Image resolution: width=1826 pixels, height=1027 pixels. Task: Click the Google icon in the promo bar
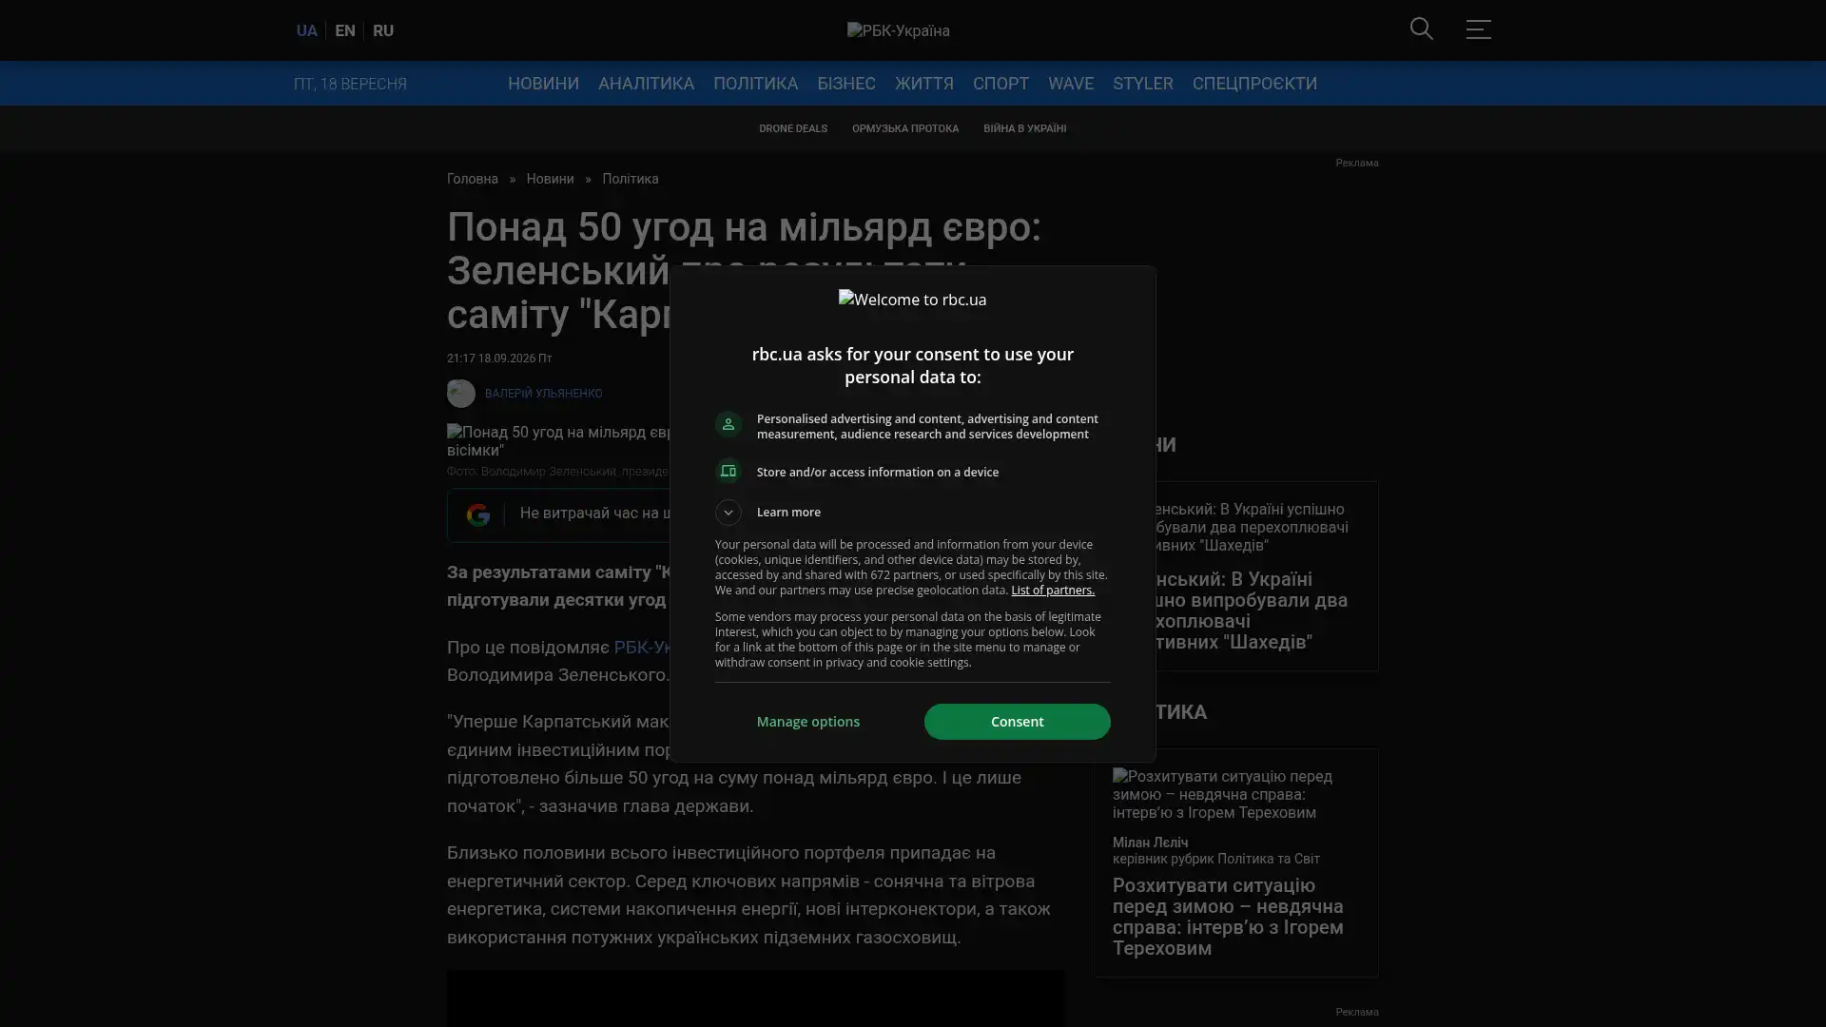pyautogui.click(x=478, y=514)
